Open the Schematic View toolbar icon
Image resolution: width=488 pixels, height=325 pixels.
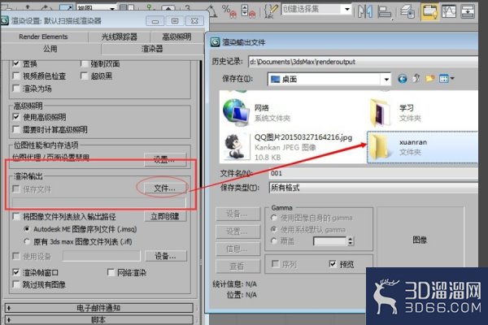click(468, 11)
